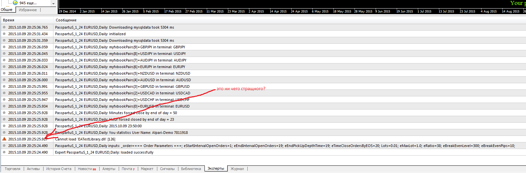The width and height of the screenshot is (526, 173).
Task: Click the row icon of the GBPUSD log entry
Action: (4, 86)
